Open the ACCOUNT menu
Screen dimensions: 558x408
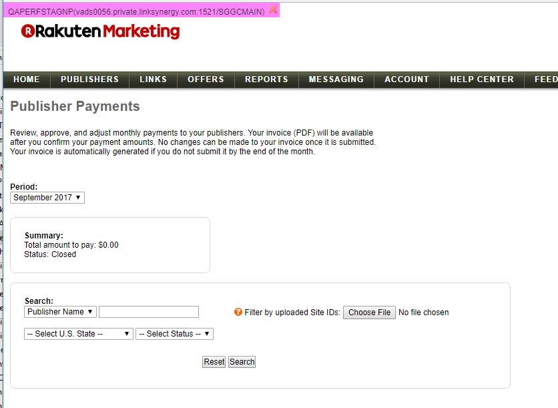tap(406, 79)
